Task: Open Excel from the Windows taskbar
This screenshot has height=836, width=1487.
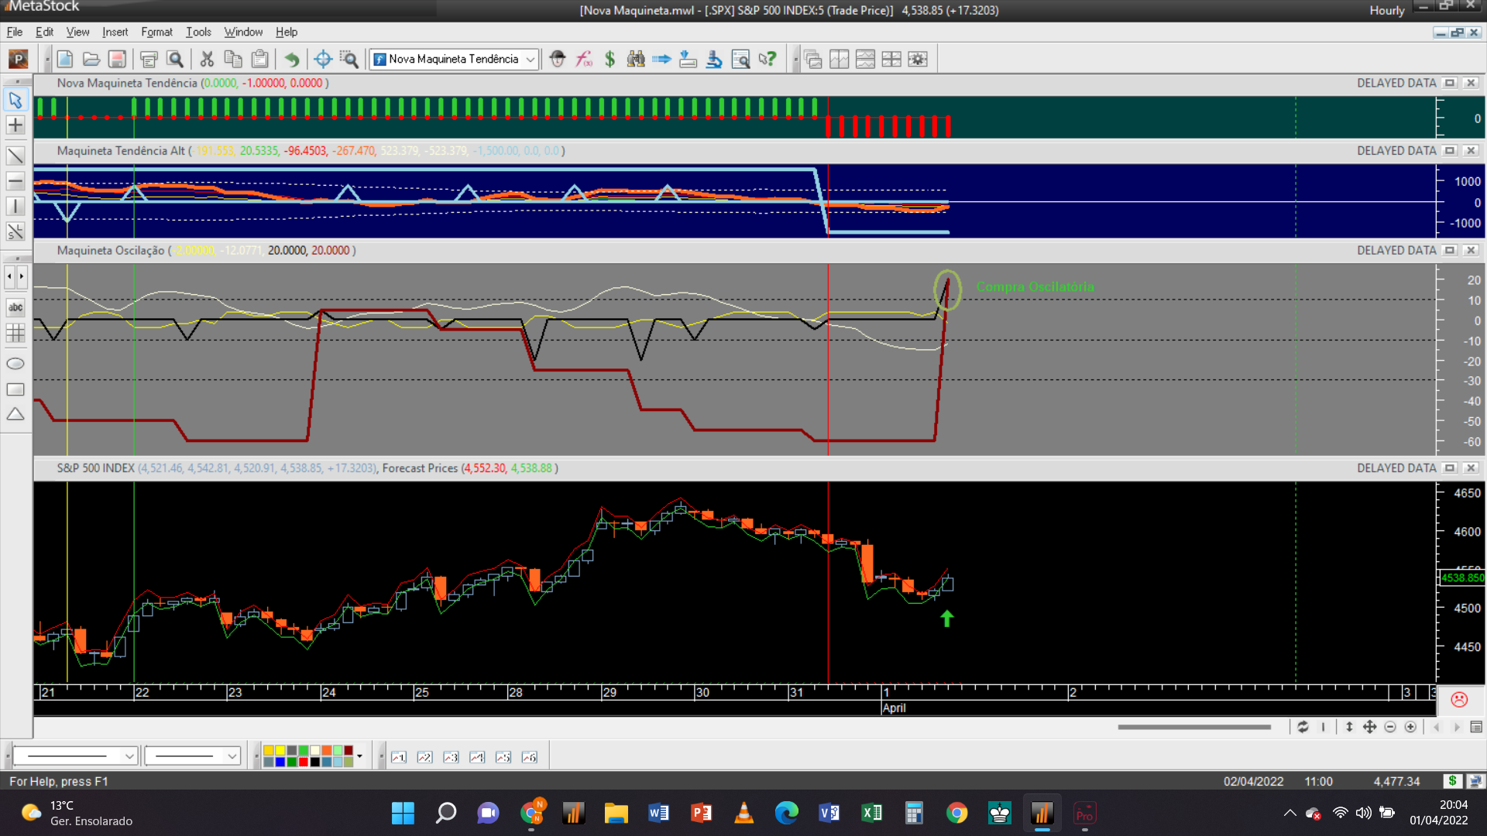Action: click(x=871, y=813)
